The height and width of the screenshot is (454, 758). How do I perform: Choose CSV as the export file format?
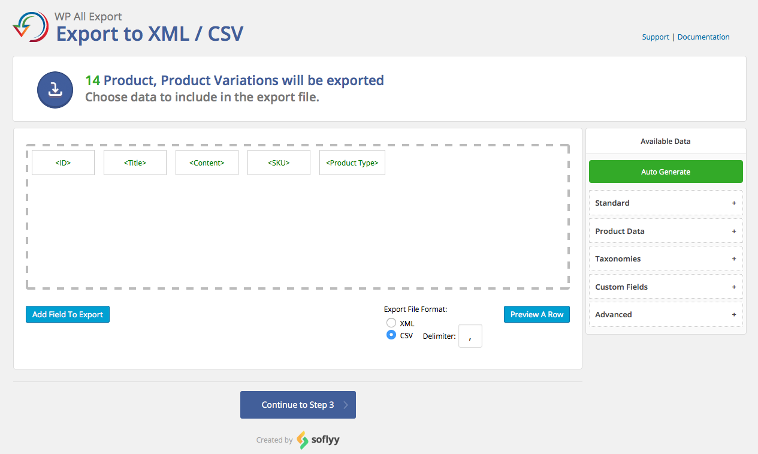point(391,335)
